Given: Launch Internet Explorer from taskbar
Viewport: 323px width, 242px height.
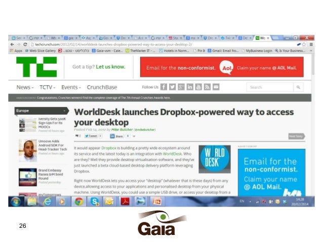Looking at the screenshot, I should [x=47, y=201].
